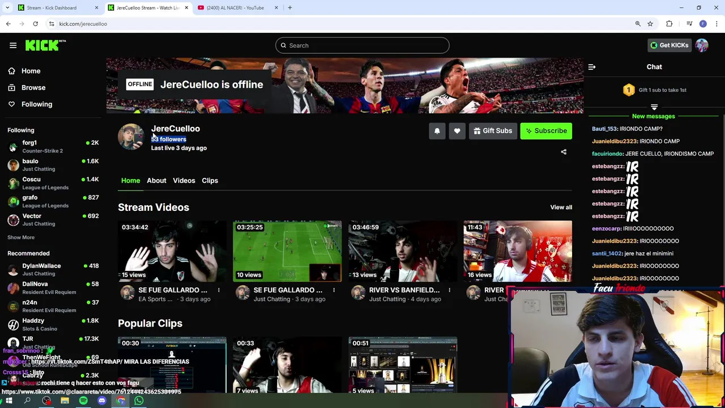This screenshot has height=408, width=725.
Task: Open the 03:46:59 stream video thumbnail
Action: point(403,251)
